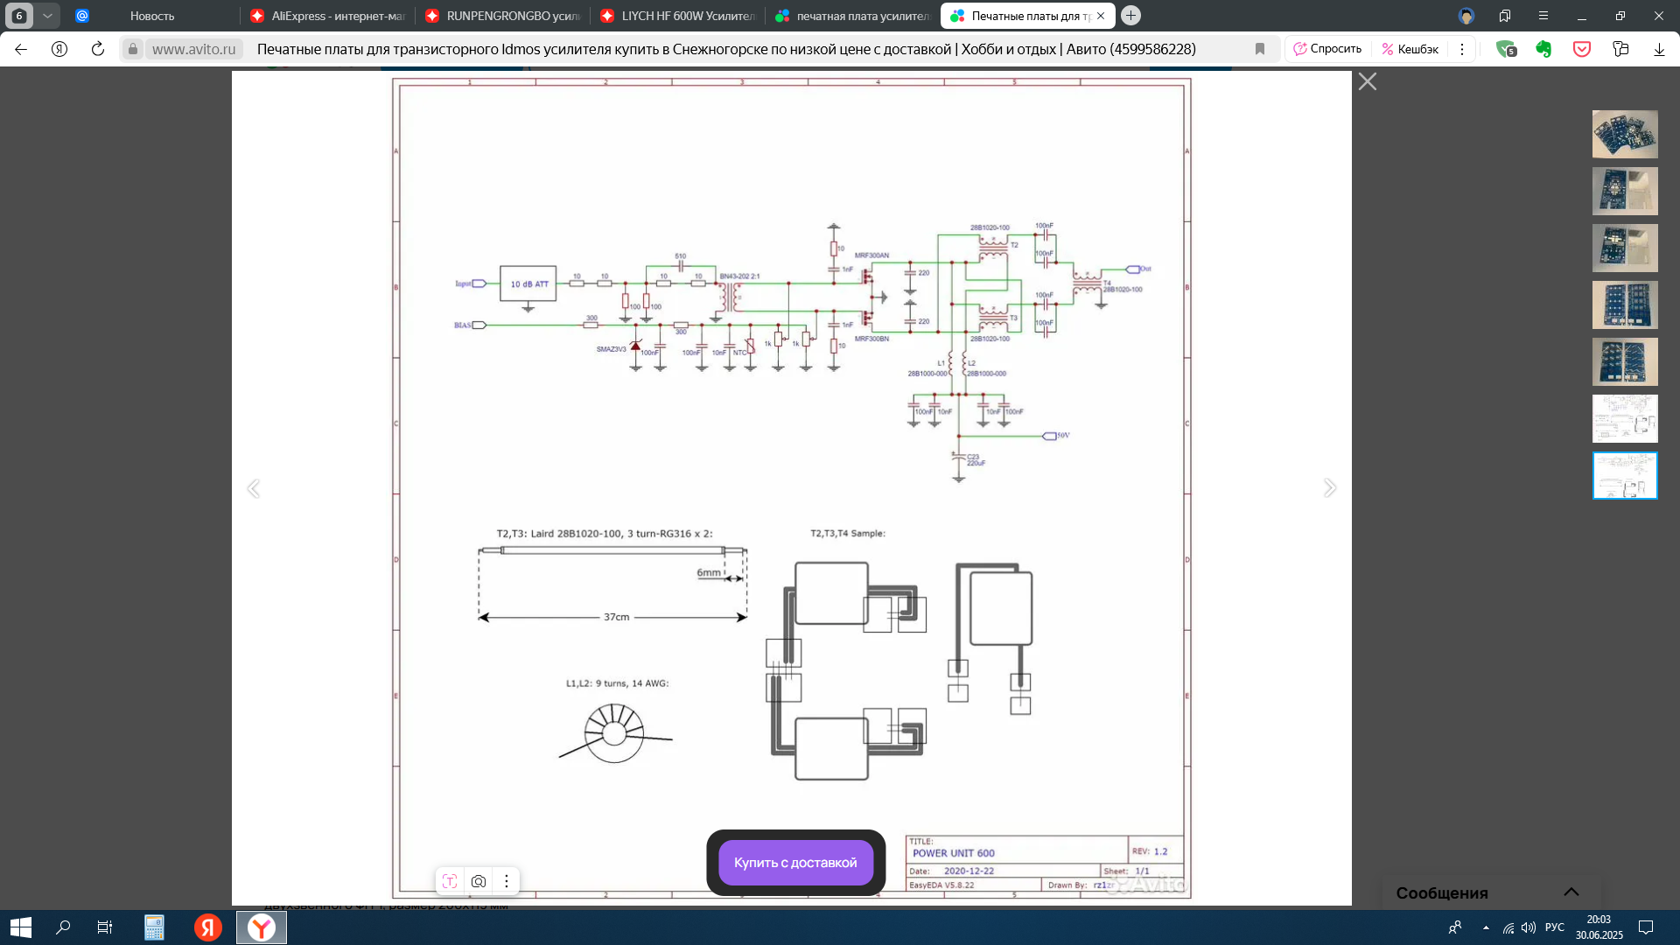
Task: Click the text recognition icon on image
Action: click(x=450, y=881)
